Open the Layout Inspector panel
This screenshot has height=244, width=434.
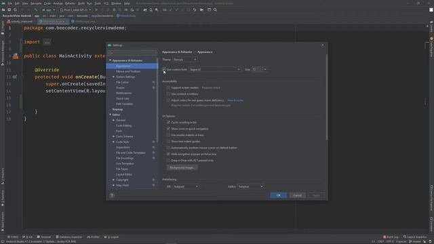[415, 237]
